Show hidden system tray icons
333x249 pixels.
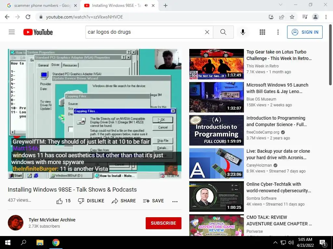click(275, 243)
